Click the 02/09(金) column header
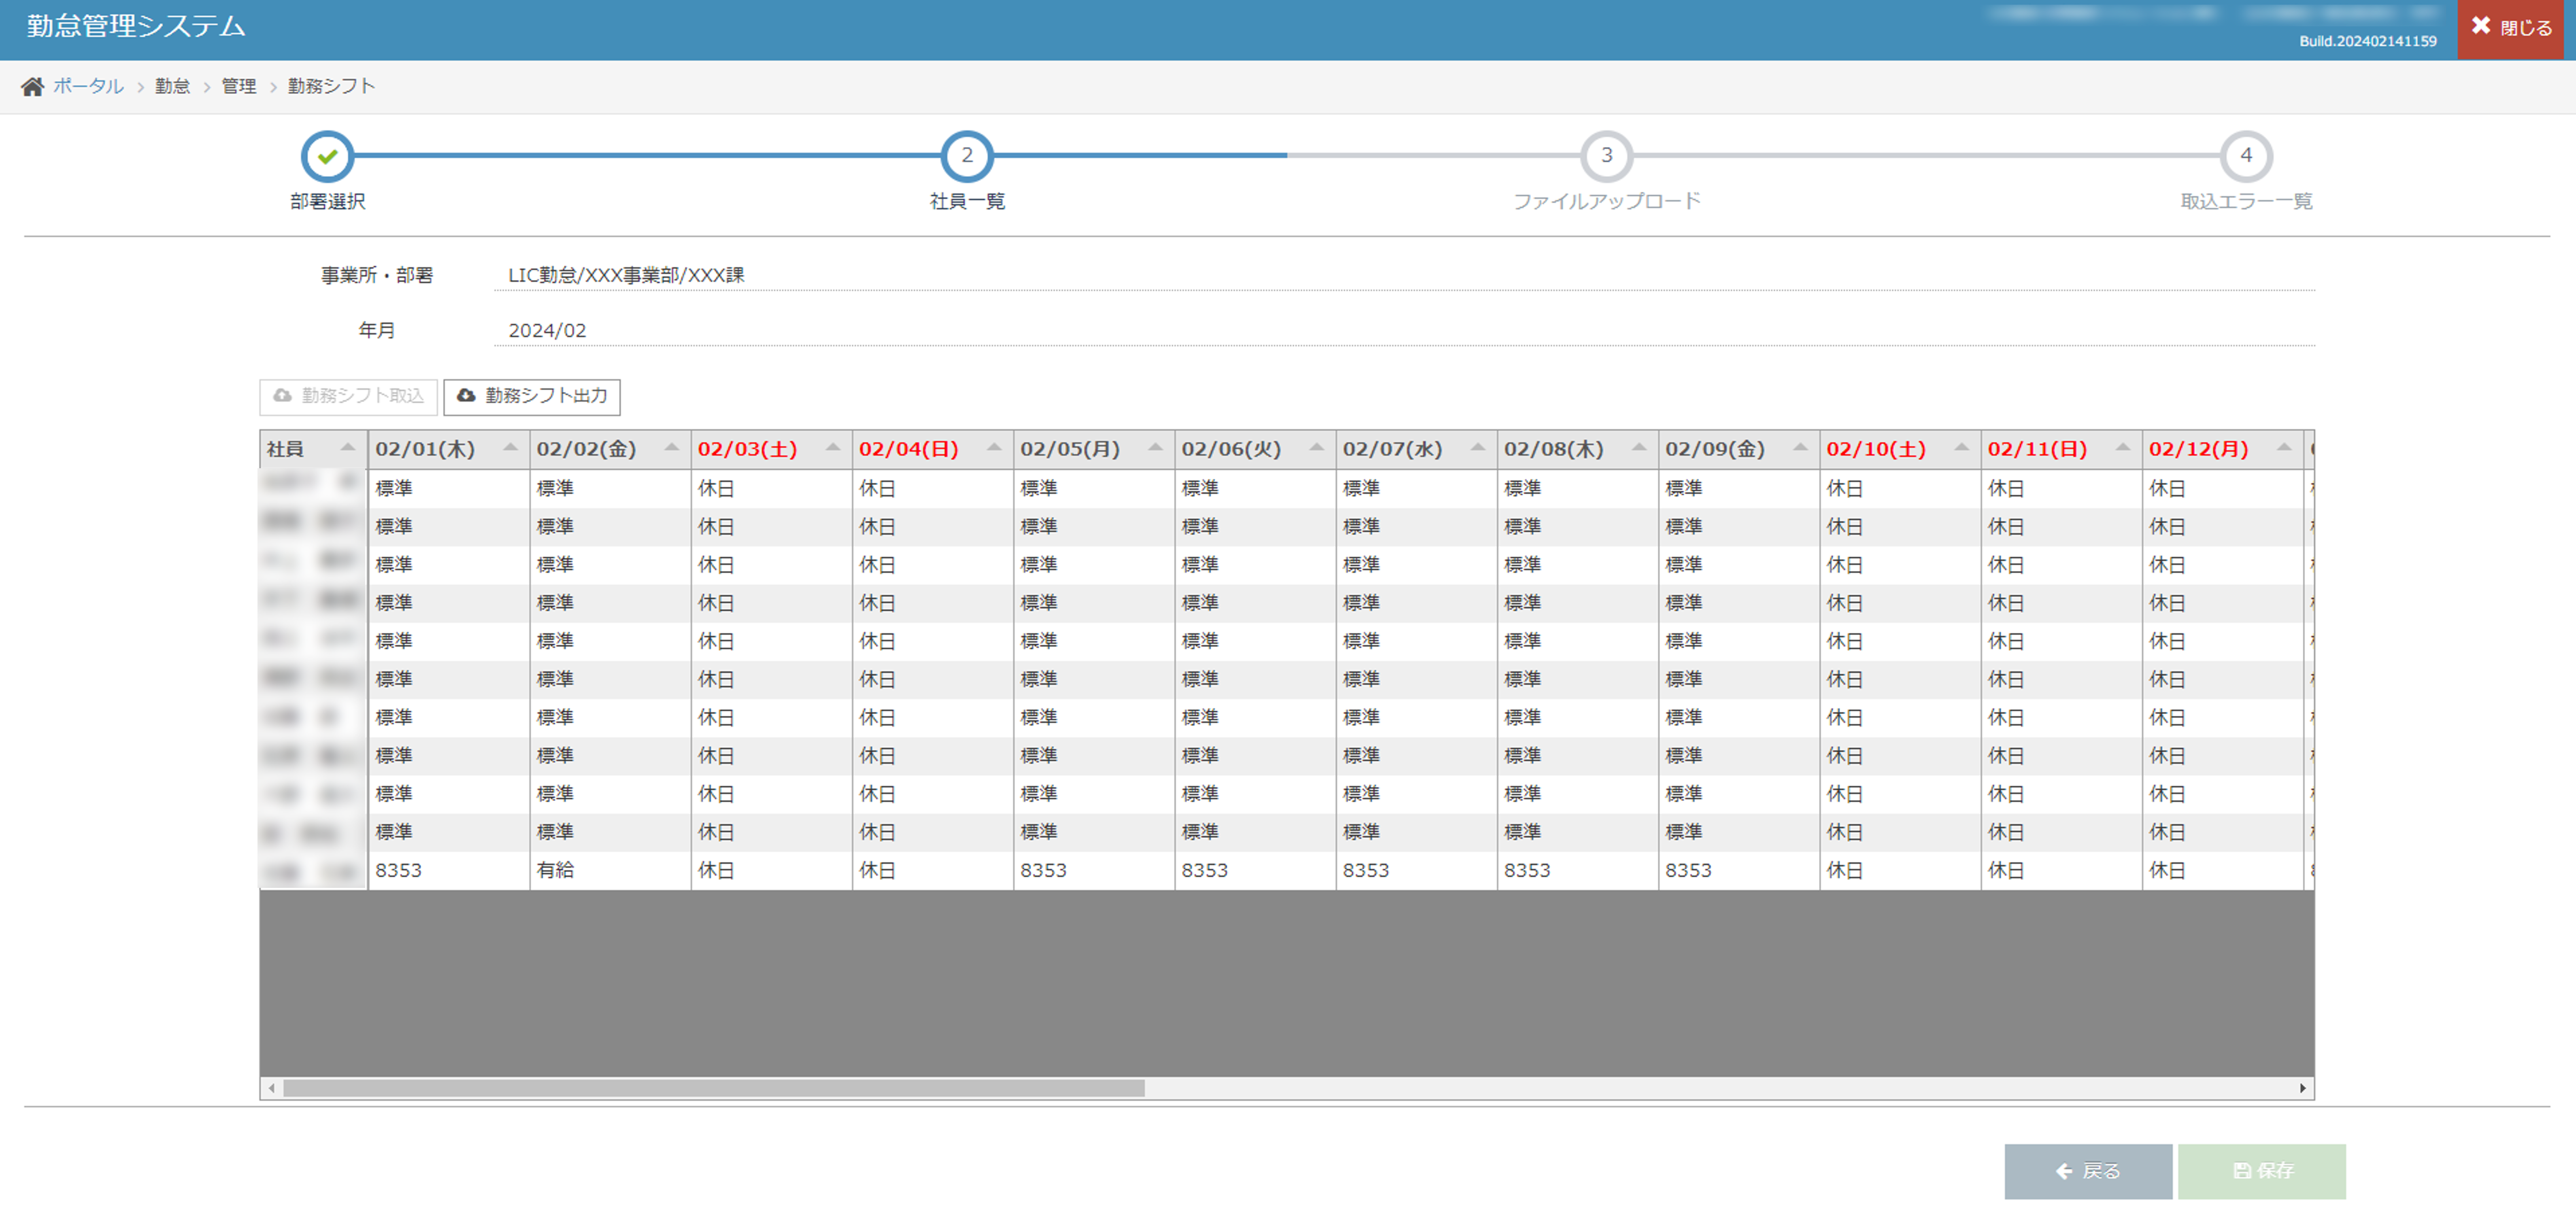The height and width of the screenshot is (1210, 2576). click(x=1739, y=450)
